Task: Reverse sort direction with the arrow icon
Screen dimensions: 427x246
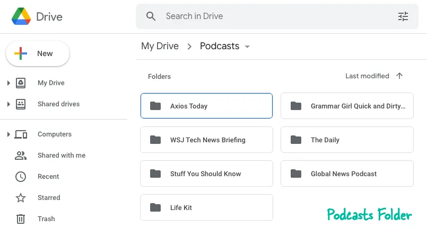Action: coord(399,76)
